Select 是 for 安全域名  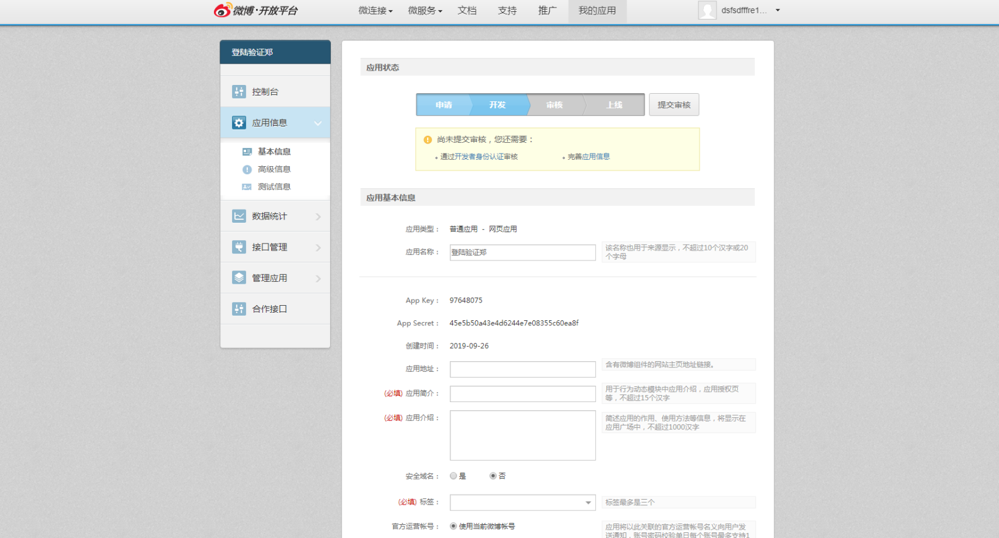454,476
